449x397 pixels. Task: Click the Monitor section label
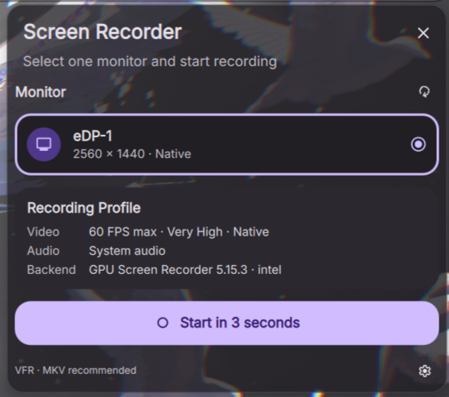point(41,92)
